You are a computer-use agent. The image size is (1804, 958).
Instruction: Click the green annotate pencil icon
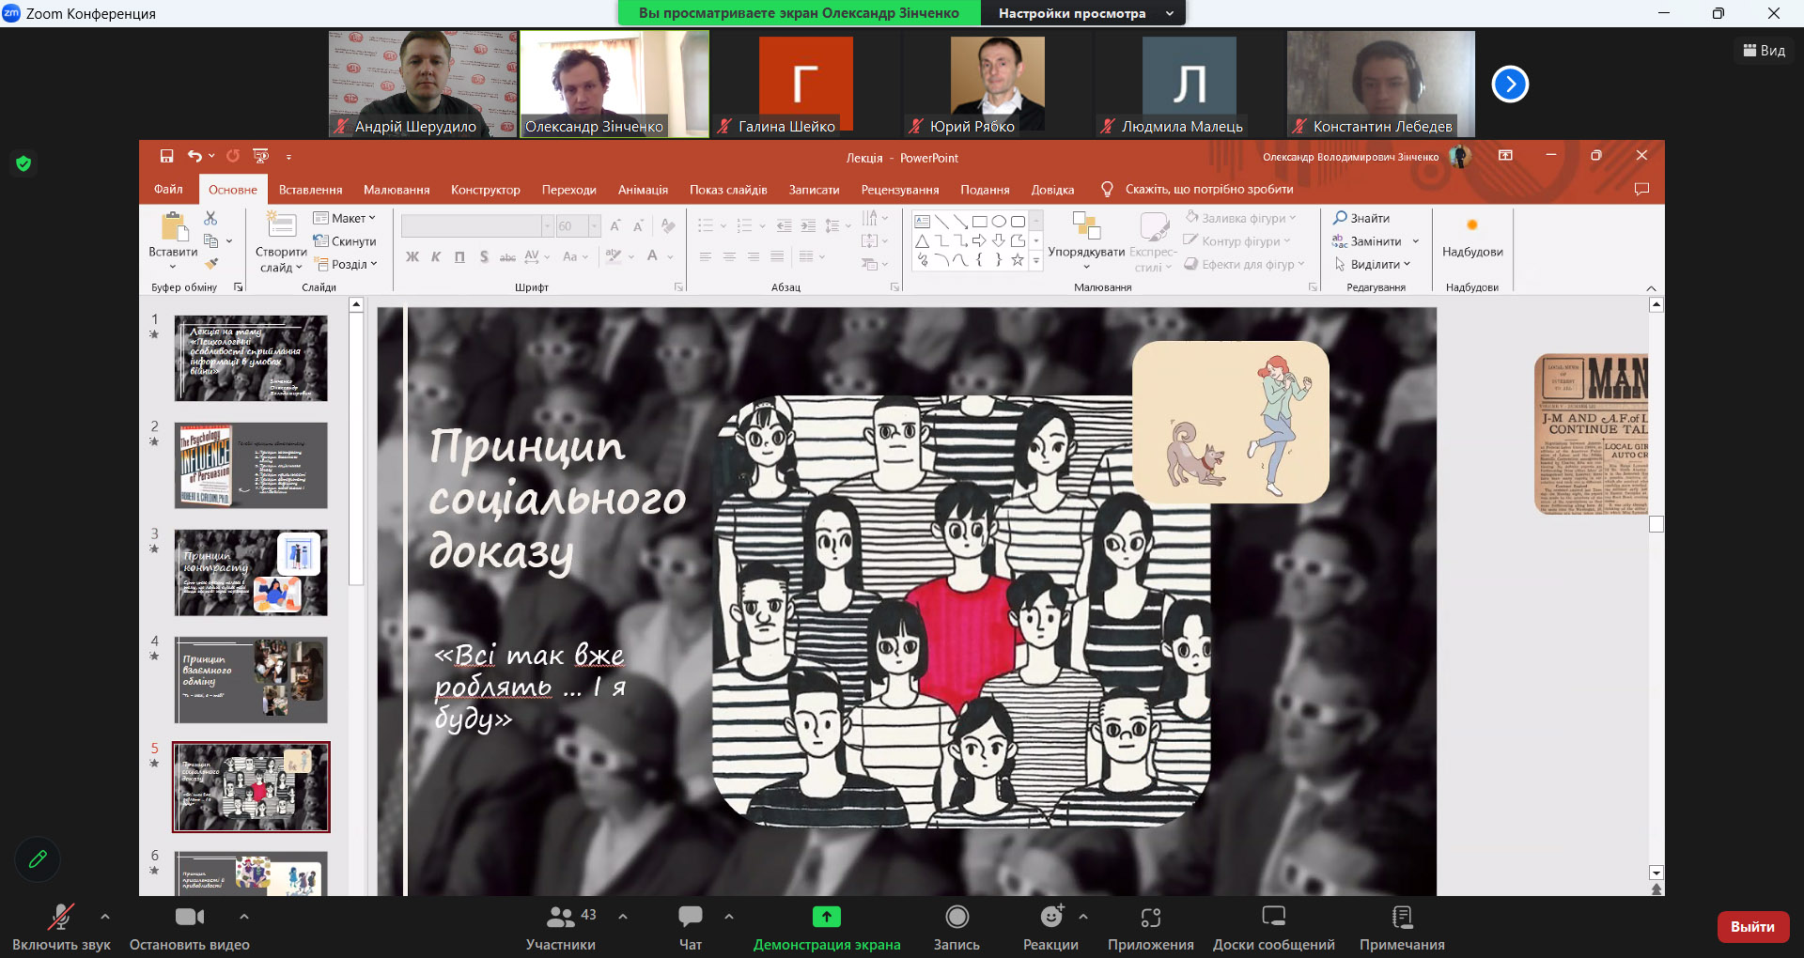tap(38, 859)
